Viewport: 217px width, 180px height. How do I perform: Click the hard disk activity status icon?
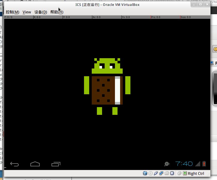coord(145,173)
